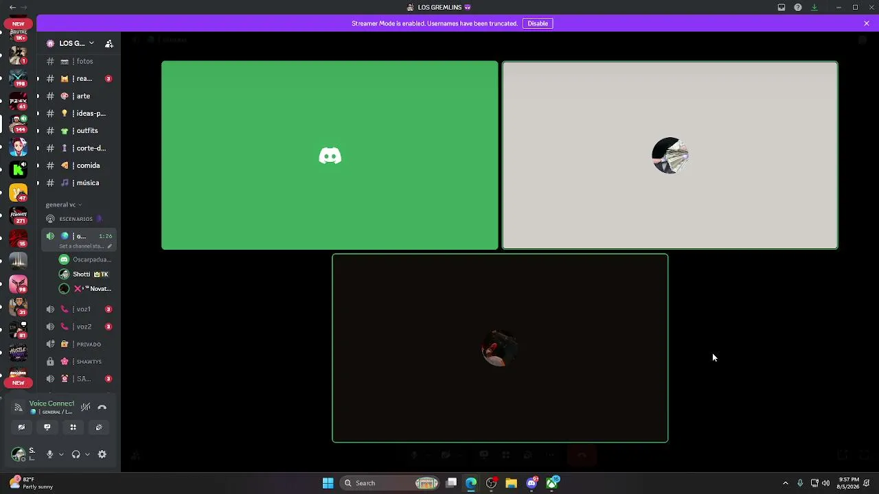
Task: Click the Voice Connected status text
Action: 52,403
